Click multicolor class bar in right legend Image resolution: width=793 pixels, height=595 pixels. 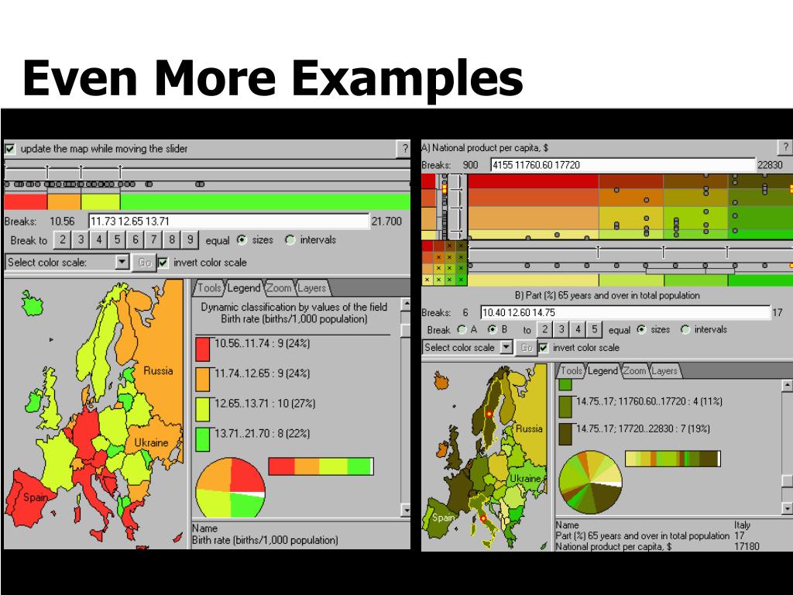[x=673, y=459]
